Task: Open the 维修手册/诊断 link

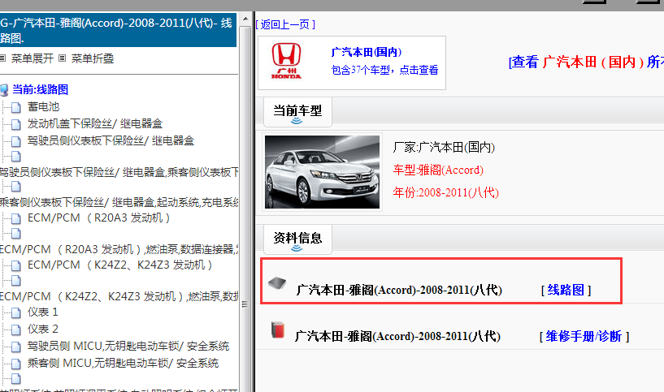Action: point(584,337)
